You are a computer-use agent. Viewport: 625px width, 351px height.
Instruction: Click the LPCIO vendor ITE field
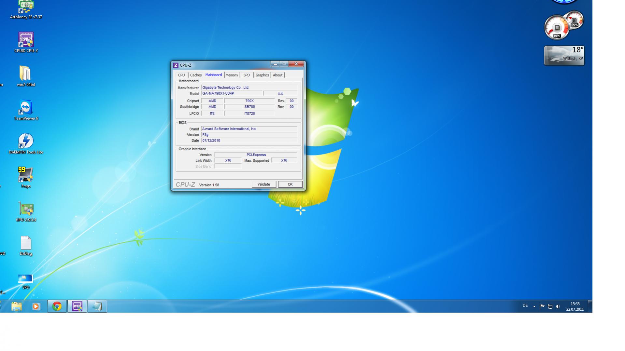tap(212, 114)
